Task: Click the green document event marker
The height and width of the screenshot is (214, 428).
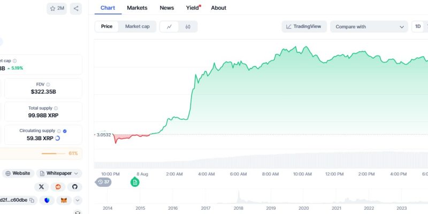Action: pos(135,182)
